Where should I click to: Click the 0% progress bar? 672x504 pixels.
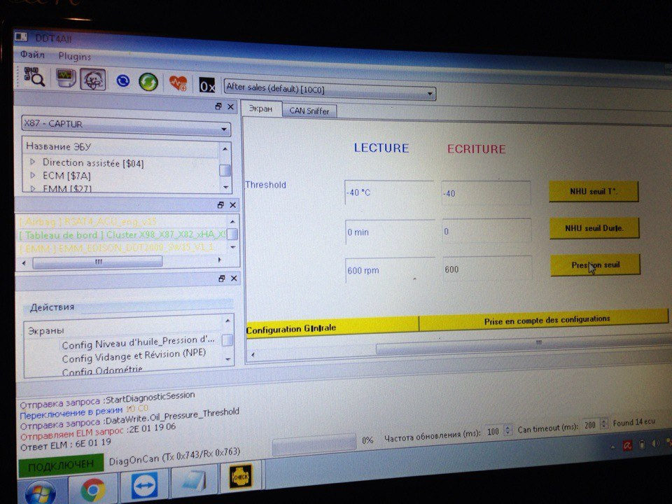314,443
